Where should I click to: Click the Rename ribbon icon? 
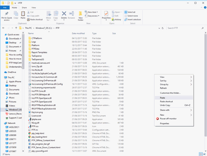[71, 14]
